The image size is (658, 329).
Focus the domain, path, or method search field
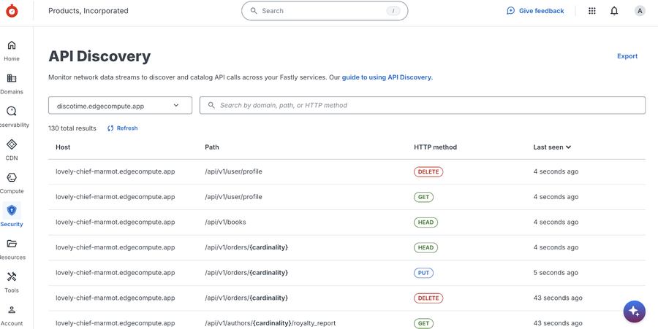[x=423, y=106]
